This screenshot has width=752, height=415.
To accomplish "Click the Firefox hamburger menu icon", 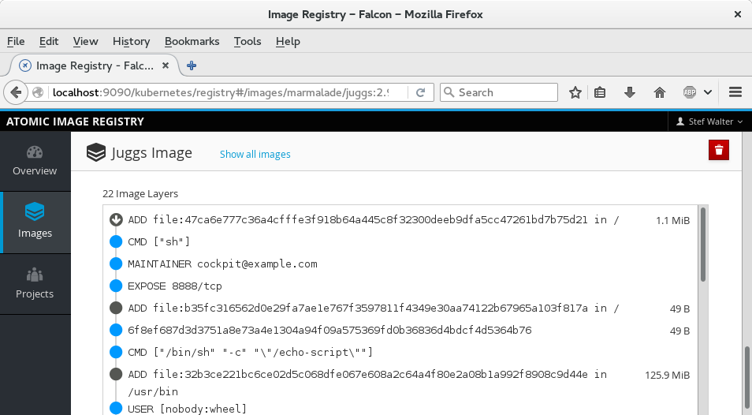I will tap(735, 92).
